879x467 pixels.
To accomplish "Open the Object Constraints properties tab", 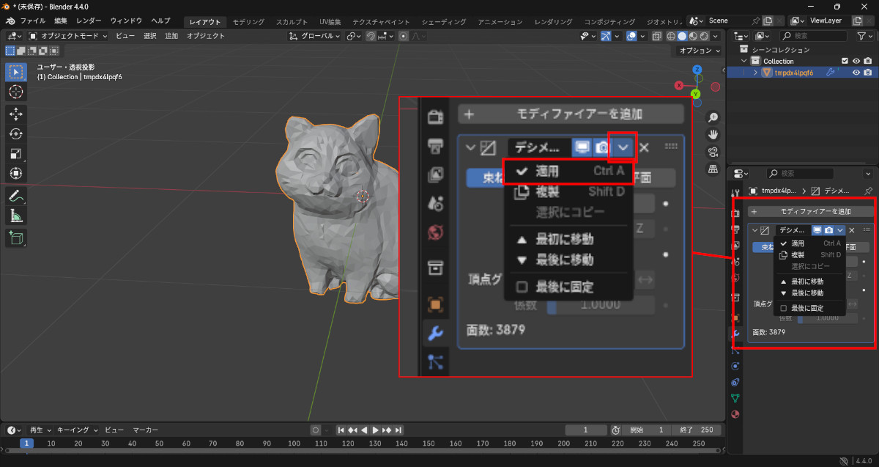I will point(735,381).
